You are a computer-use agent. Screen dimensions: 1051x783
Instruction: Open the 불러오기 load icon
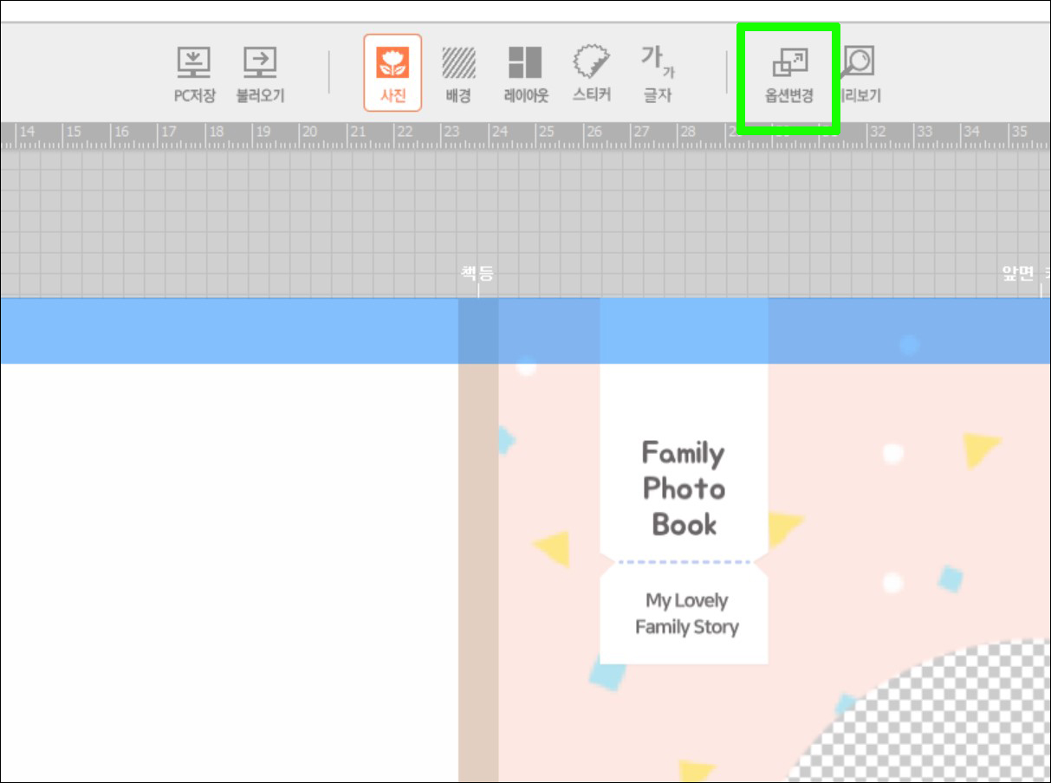coord(260,75)
